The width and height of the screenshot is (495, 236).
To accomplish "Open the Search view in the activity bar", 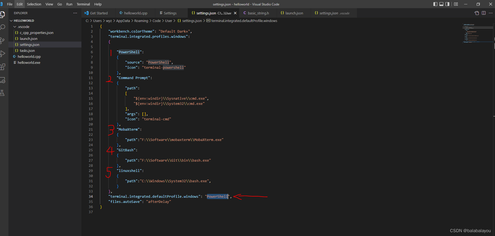I will tap(2, 27).
